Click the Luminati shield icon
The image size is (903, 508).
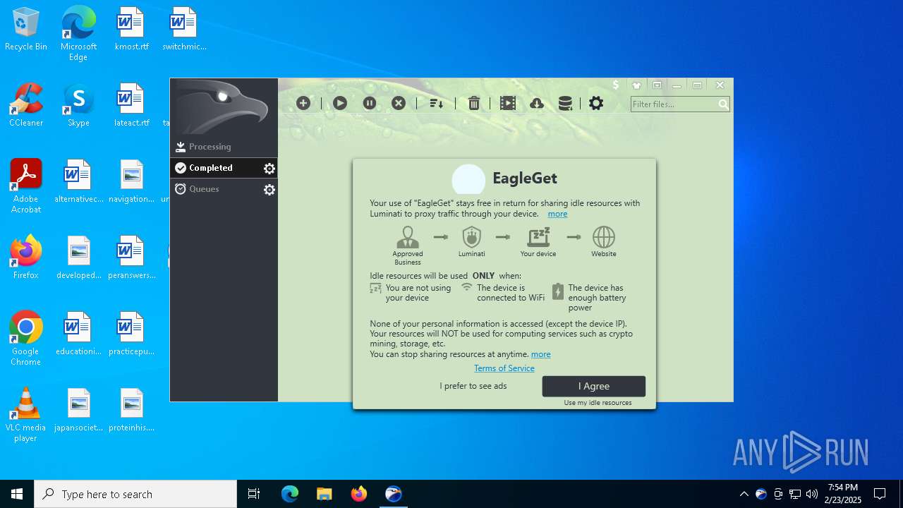(471, 237)
